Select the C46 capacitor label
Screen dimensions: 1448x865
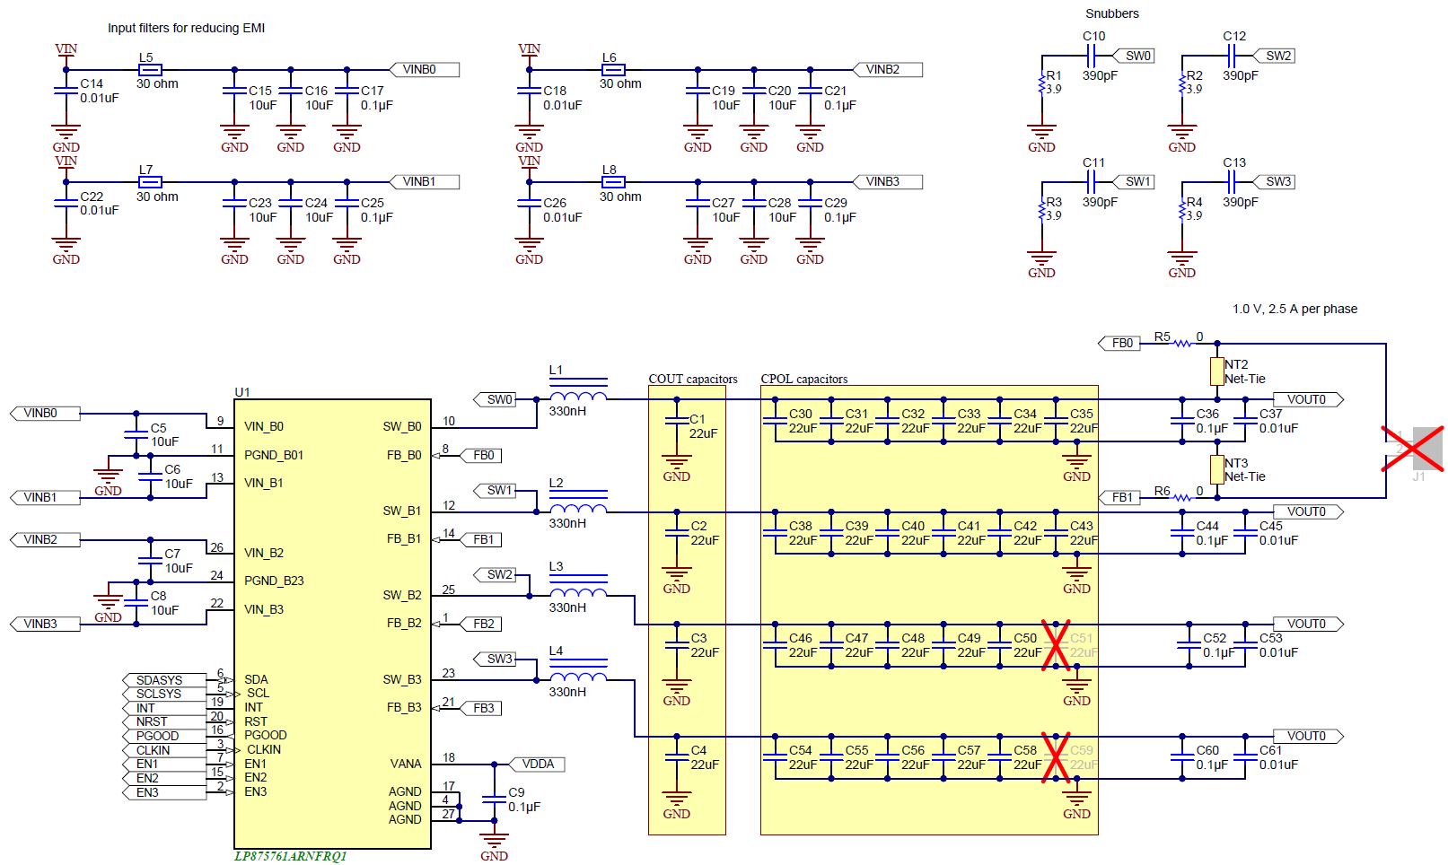[x=801, y=638]
